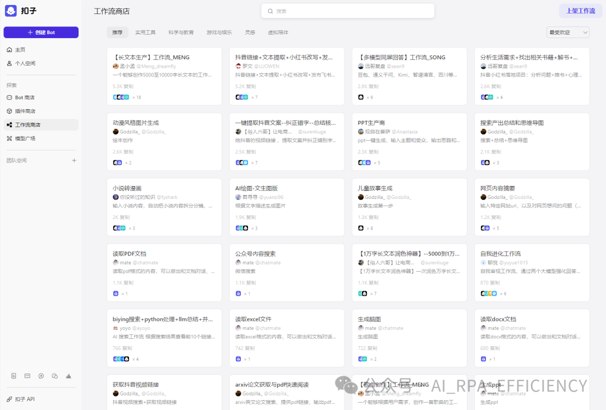Click model icon on 读取PDF文档 card
The height and width of the screenshot is (410, 606).
pyautogui.click(x=116, y=293)
